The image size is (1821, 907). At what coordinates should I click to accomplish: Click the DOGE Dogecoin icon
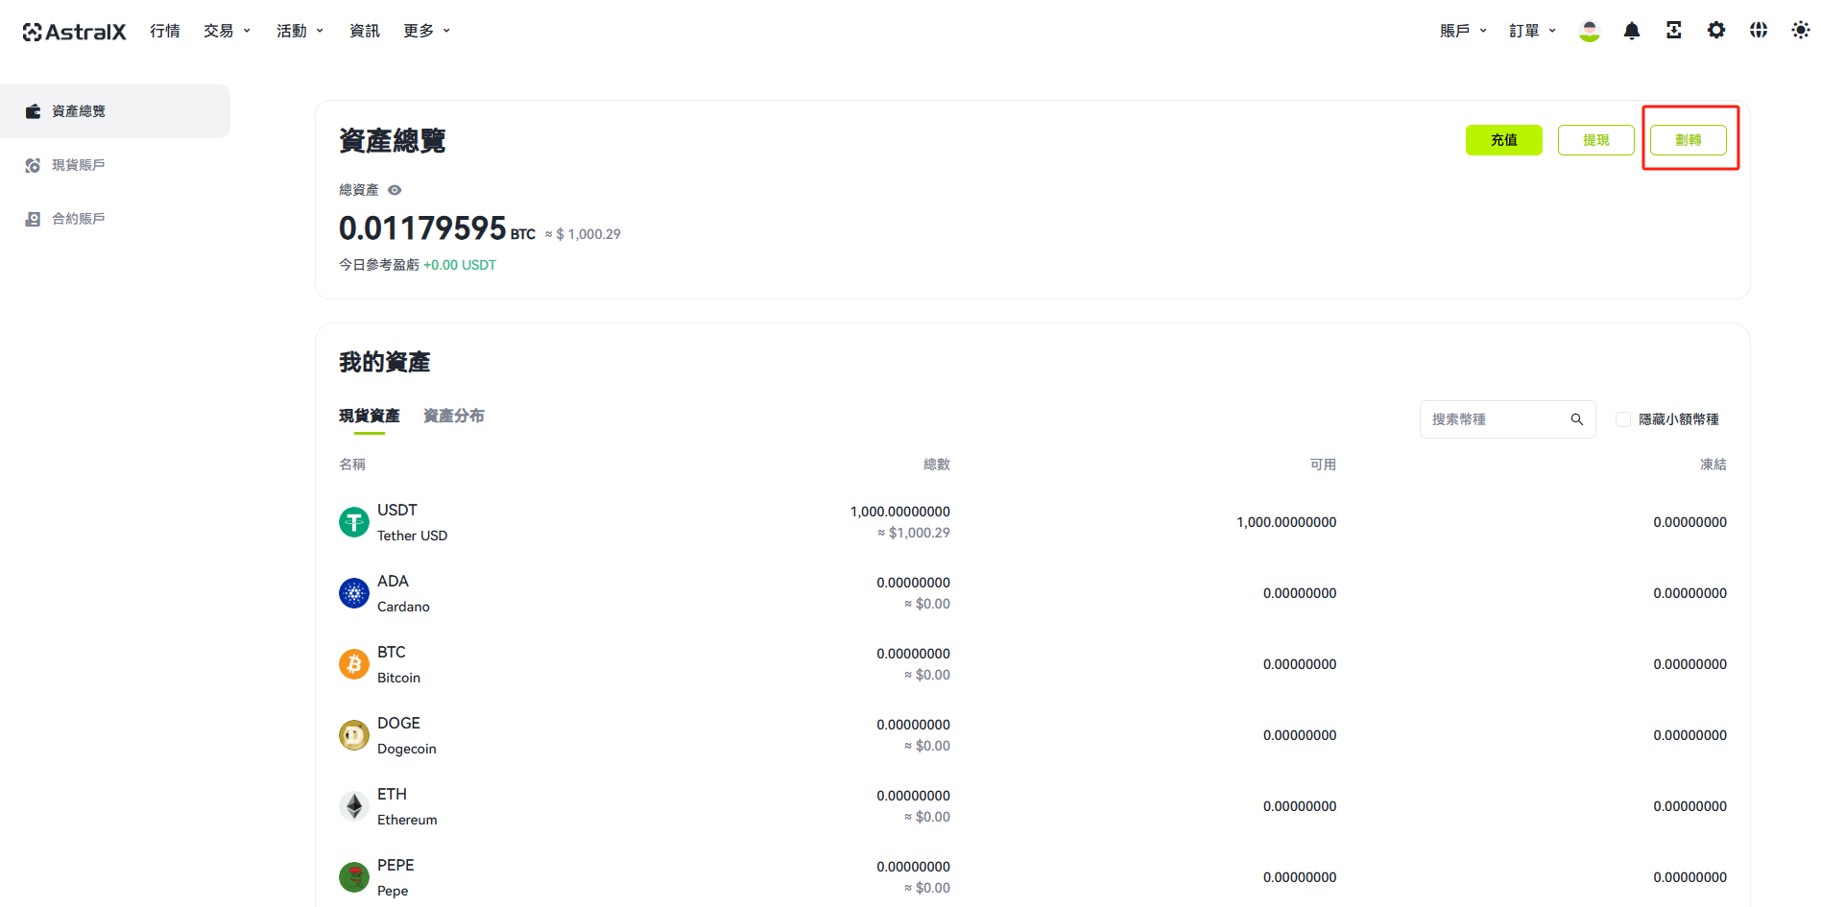(354, 735)
